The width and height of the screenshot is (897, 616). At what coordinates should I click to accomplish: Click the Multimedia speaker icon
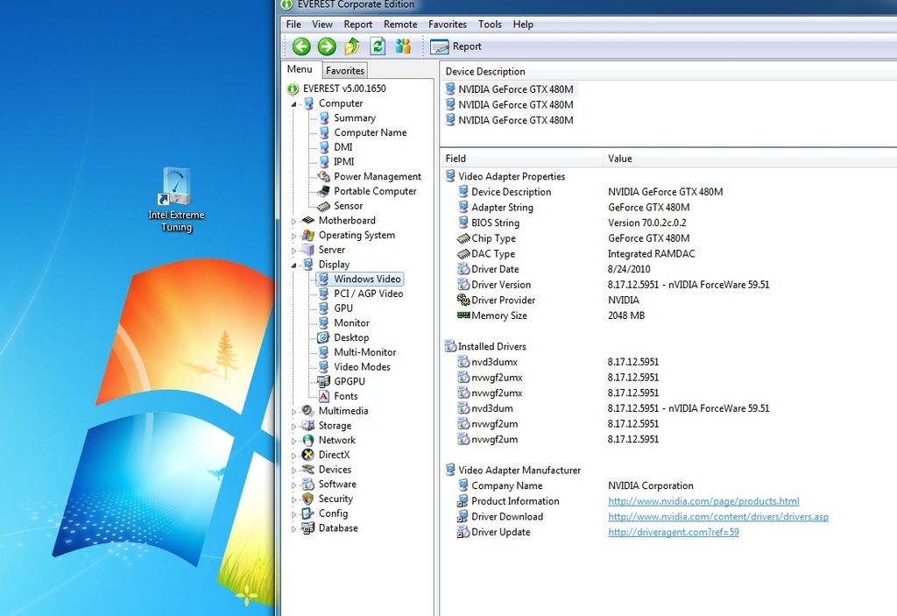308,410
